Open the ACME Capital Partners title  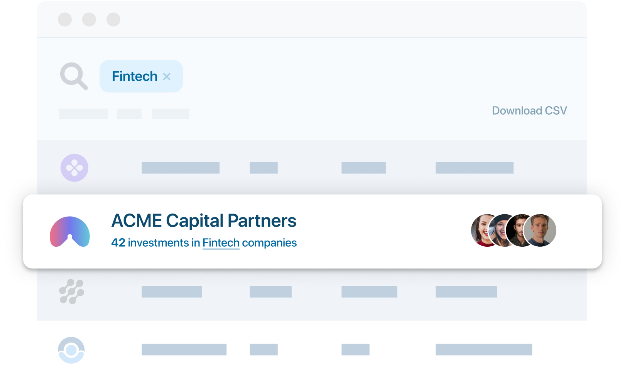coord(204,221)
